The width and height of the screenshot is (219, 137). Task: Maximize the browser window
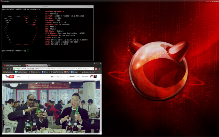click(x=97, y=63)
